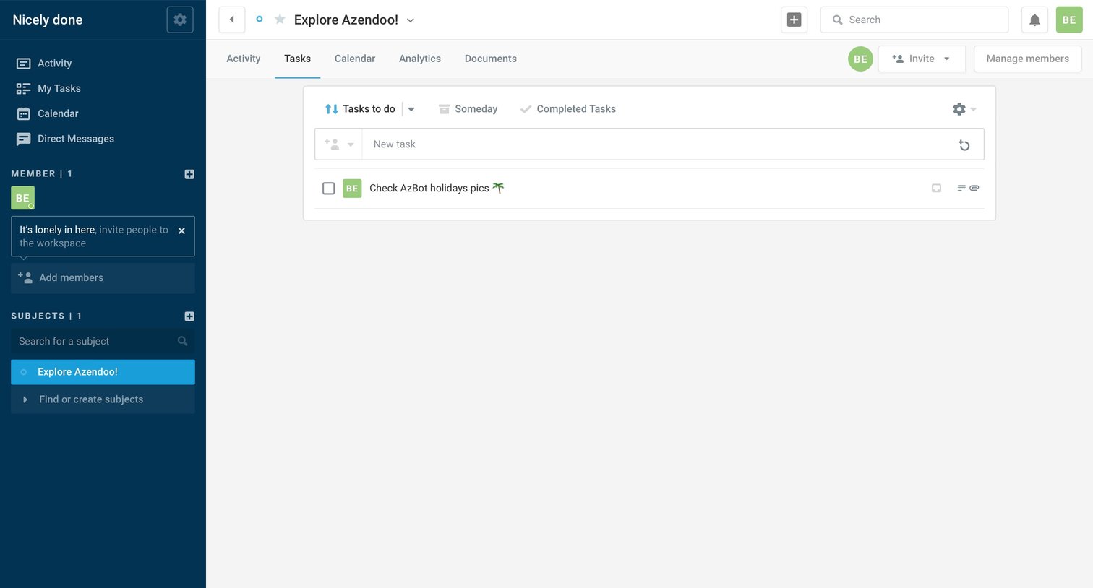The height and width of the screenshot is (588, 1093).
Task: Select the BE member avatar in sidebar
Action: [x=22, y=198]
